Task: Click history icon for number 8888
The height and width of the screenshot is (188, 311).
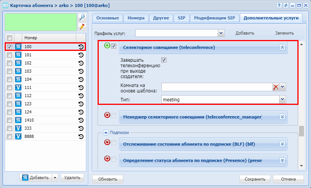Action: pos(81,136)
